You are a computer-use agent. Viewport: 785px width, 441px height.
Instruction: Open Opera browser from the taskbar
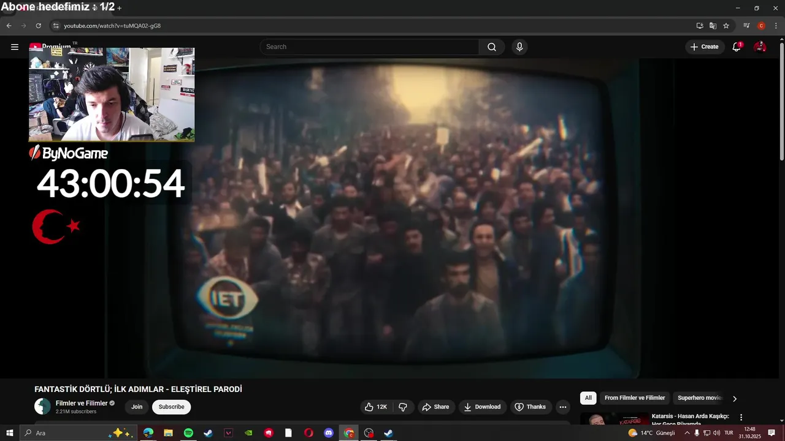coord(308,433)
